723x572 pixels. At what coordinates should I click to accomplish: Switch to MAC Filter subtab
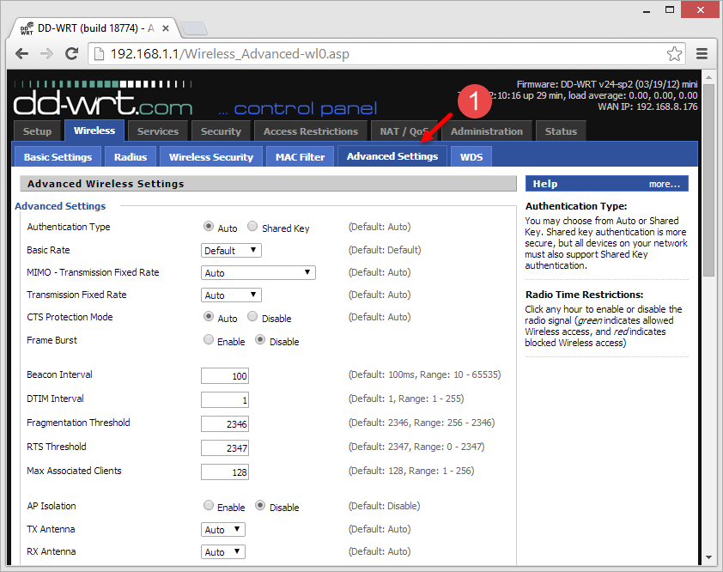point(301,157)
